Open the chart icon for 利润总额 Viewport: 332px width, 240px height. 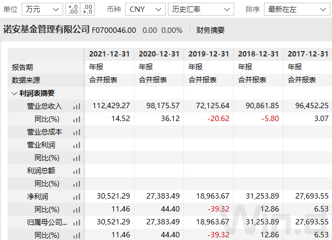pos(77,171)
